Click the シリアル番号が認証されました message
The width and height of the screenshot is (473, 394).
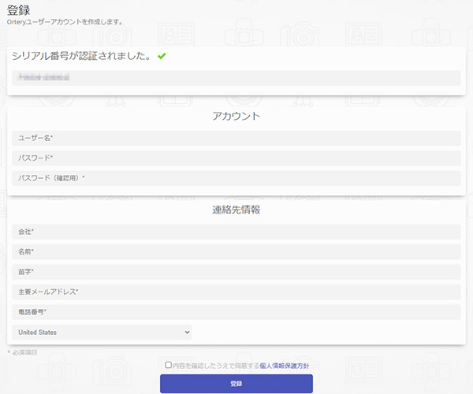(x=81, y=57)
